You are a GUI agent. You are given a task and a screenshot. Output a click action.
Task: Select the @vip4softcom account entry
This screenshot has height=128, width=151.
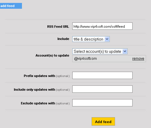(85, 59)
